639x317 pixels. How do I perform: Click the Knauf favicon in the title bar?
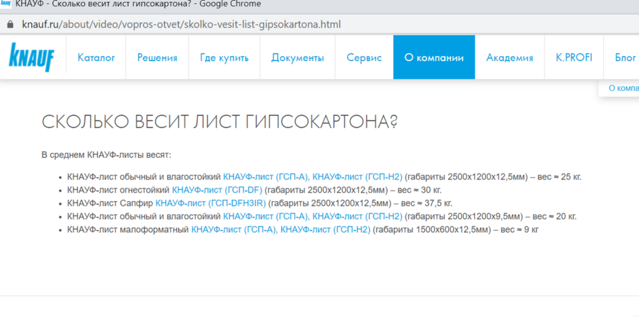click(x=6, y=4)
